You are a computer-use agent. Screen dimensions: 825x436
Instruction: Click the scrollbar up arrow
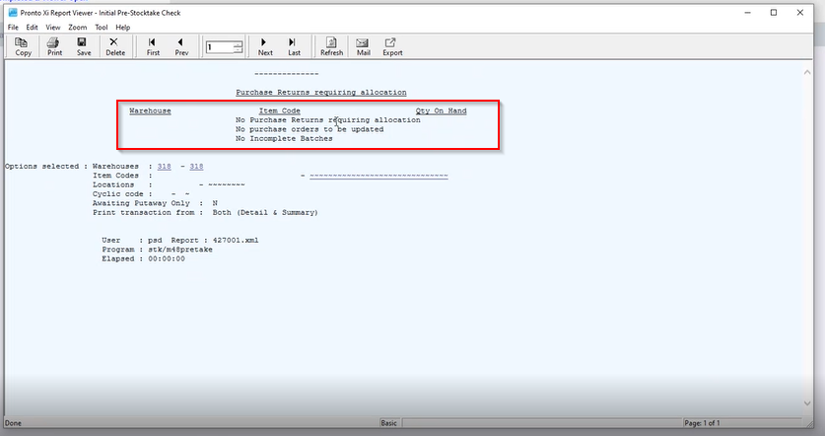807,72
